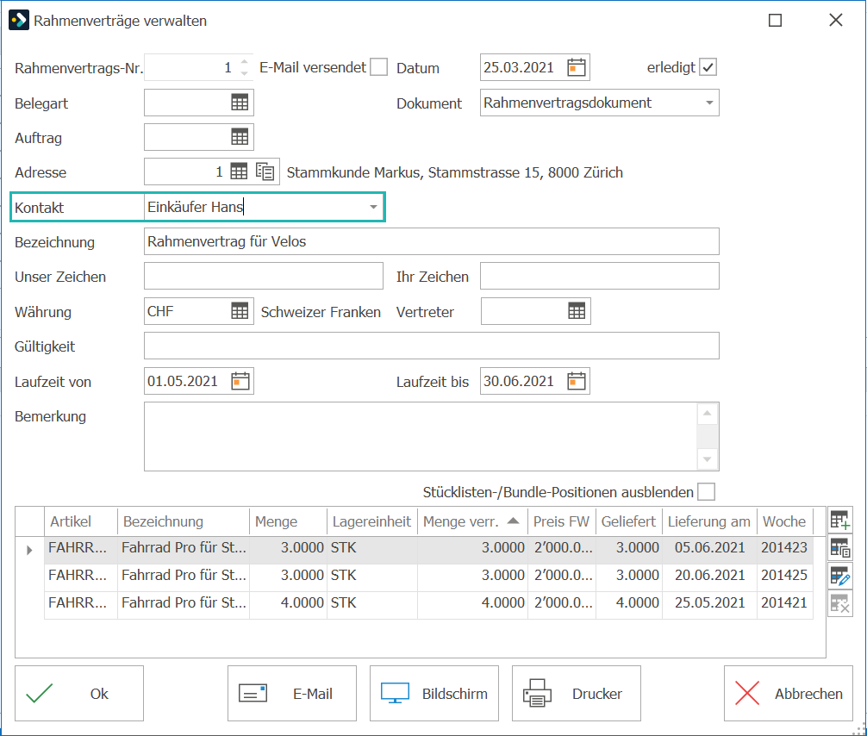867x736 pixels.
Task: Click the Artikel column header
Action: (81, 521)
